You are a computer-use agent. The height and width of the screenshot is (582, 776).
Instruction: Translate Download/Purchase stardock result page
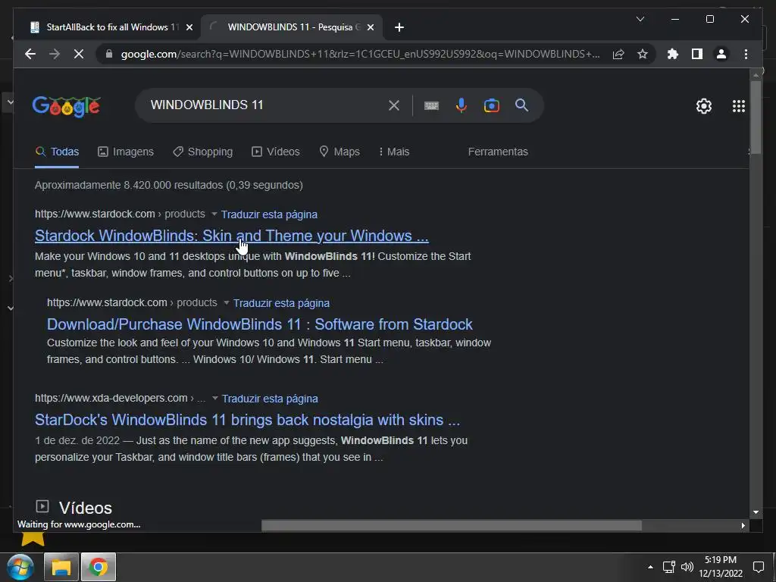(282, 303)
